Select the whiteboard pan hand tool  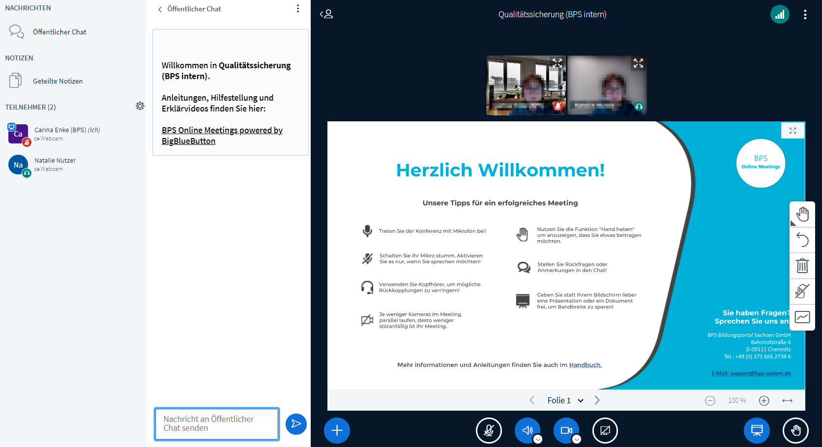coord(802,214)
